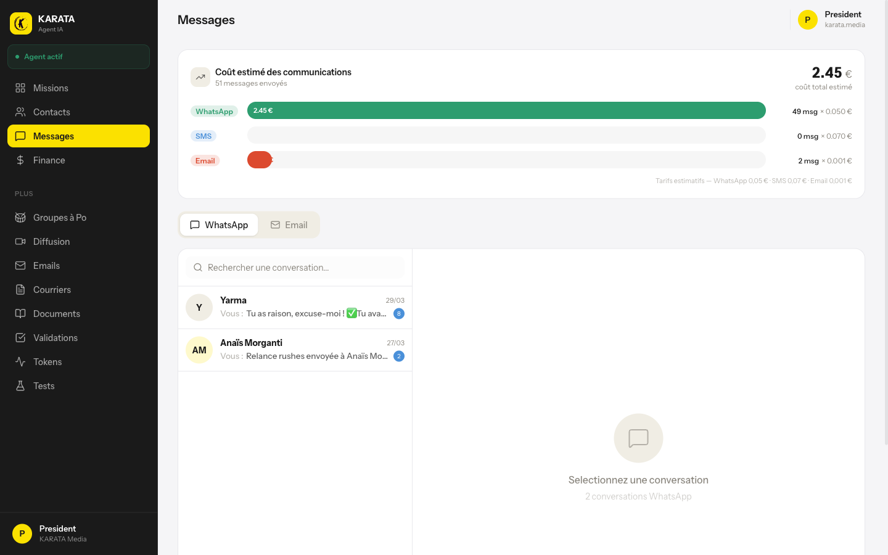Open the Missions menu item
The width and height of the screenshot is (888, 555).
pos(78,88)
